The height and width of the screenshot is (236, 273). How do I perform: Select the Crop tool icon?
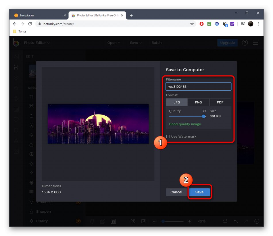pyautogui.click(x=31, y=97)
